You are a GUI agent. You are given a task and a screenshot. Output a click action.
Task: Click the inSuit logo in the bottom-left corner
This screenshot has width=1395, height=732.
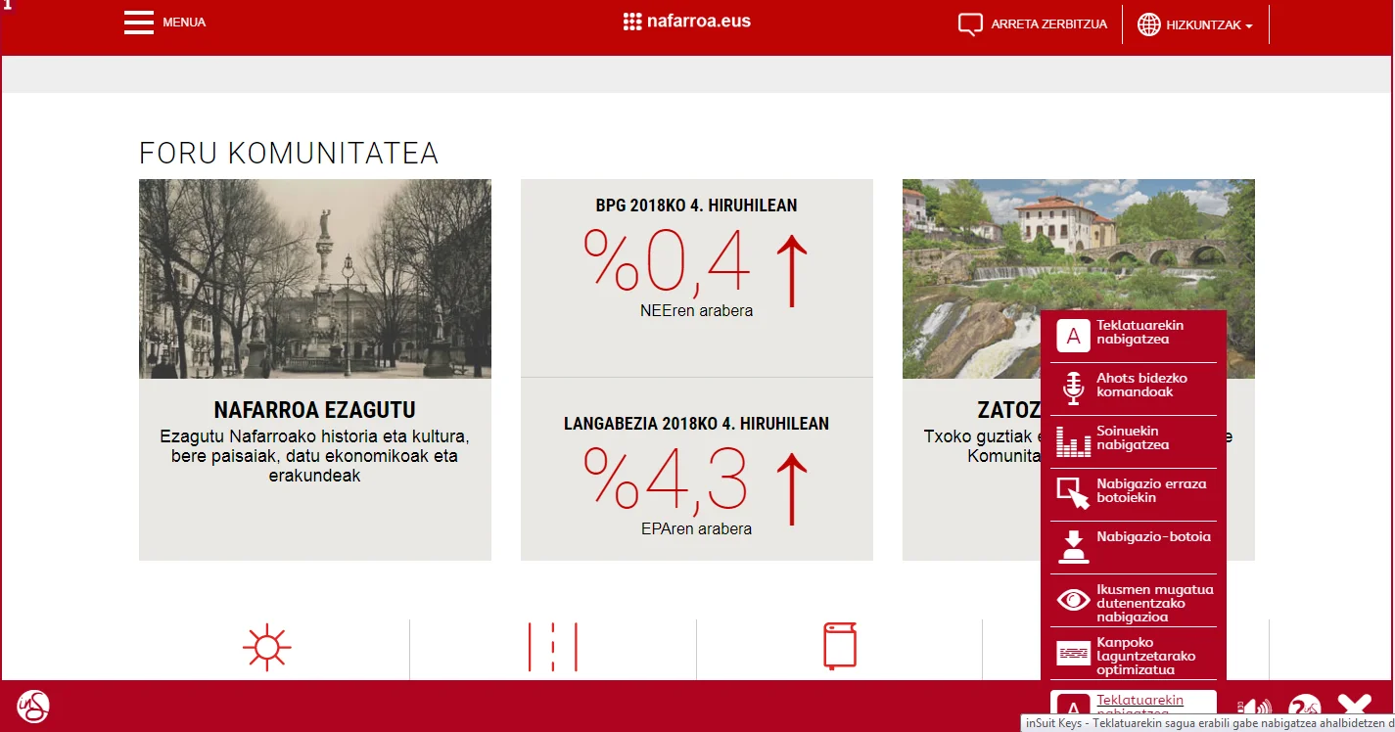(33, 706)
